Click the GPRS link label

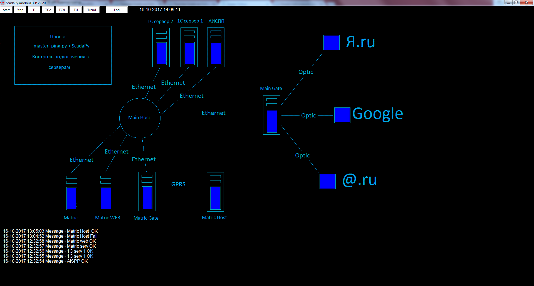pyautogui.click(x=178, y=184)
